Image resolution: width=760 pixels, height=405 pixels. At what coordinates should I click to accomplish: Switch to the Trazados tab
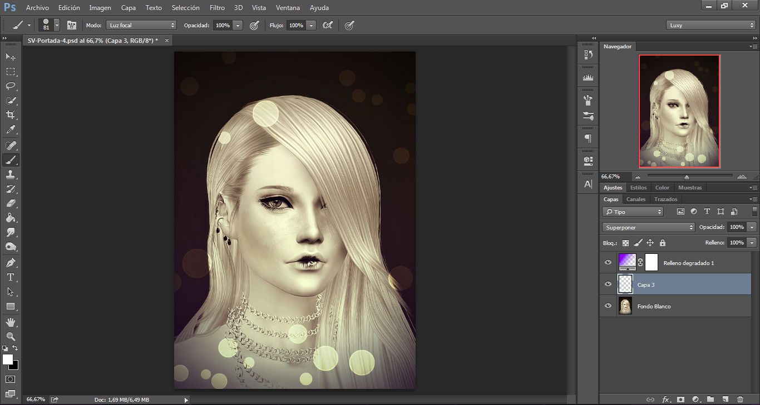[665, 199]
